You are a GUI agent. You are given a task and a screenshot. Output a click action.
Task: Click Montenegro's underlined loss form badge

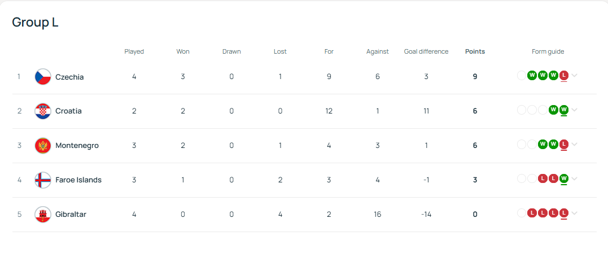tap(564, 145)
